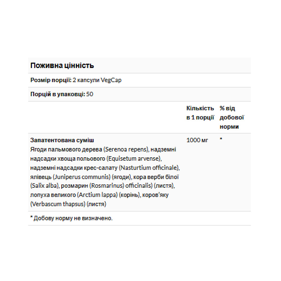Click the "Кількість в 1 порції" column header
This screenshot has height=281, width=281.
click(200, 113)
